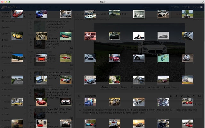The width and height of the screenshot is (205, 128).
Task: Open the white race car with livery thumbnail
Action: [x=114, y=124]
